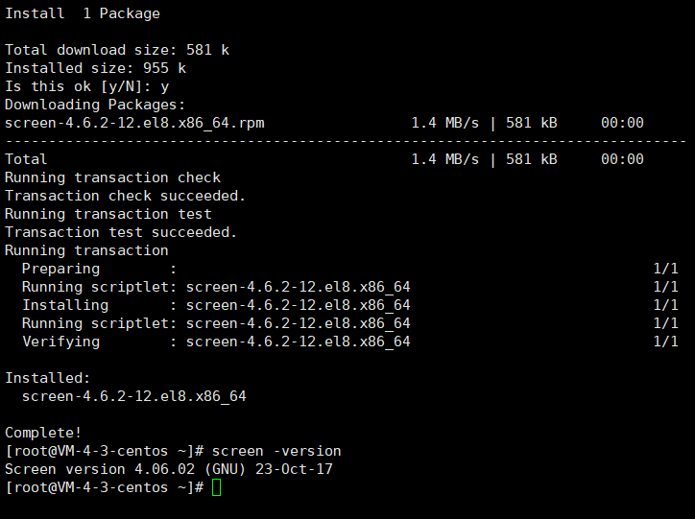Click the 'Installed size: 955 k' line
The width and height of the screenshot is (695, 519).
click(96, 68)
